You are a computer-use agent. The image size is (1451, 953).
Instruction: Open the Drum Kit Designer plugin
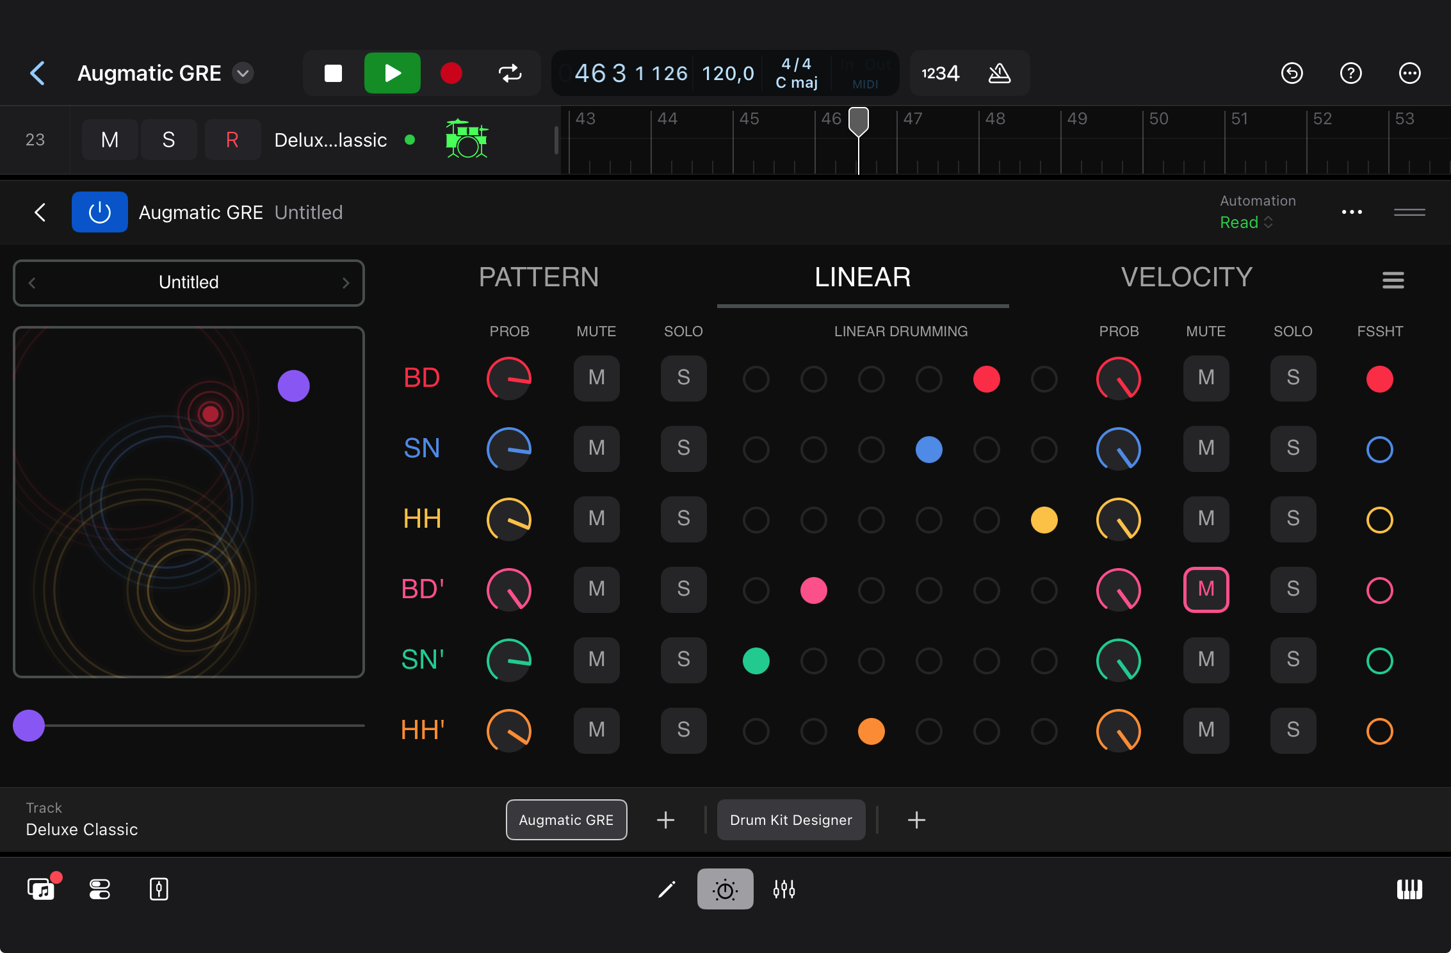[x=791, y=820]
